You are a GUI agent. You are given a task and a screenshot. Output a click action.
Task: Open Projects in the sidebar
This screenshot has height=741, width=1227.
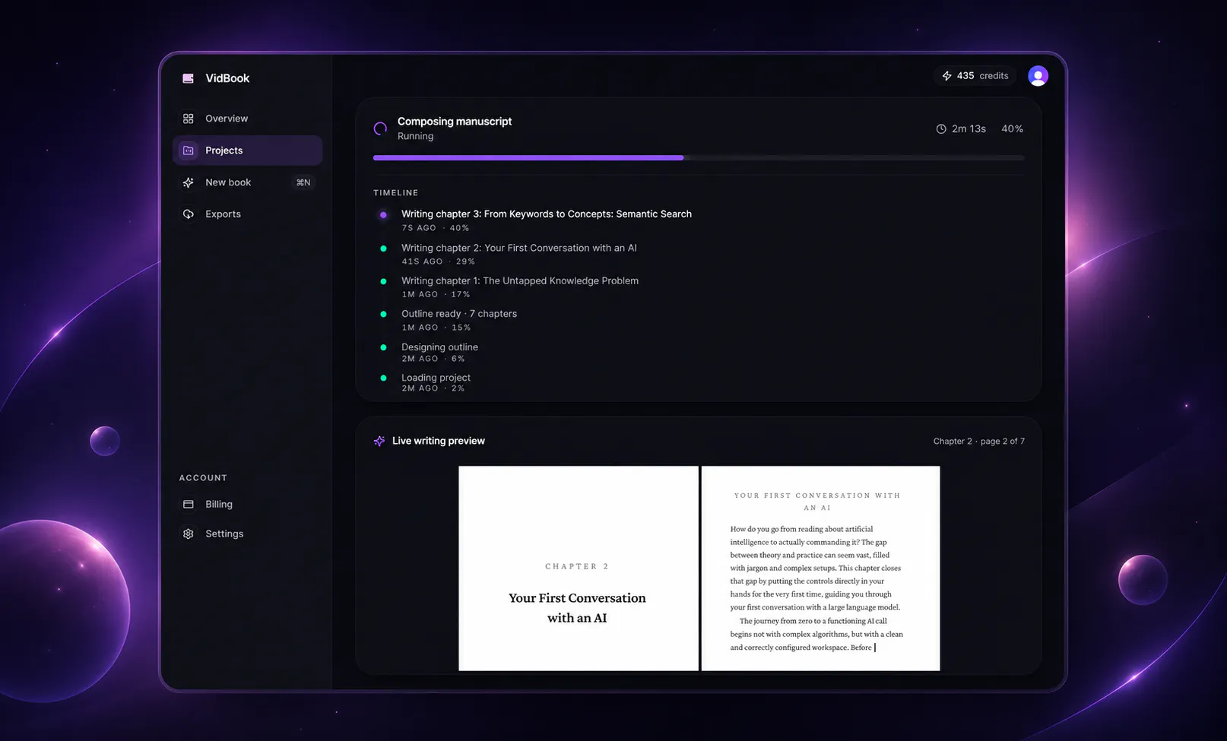pyautogui.click(x=247, y=150)
